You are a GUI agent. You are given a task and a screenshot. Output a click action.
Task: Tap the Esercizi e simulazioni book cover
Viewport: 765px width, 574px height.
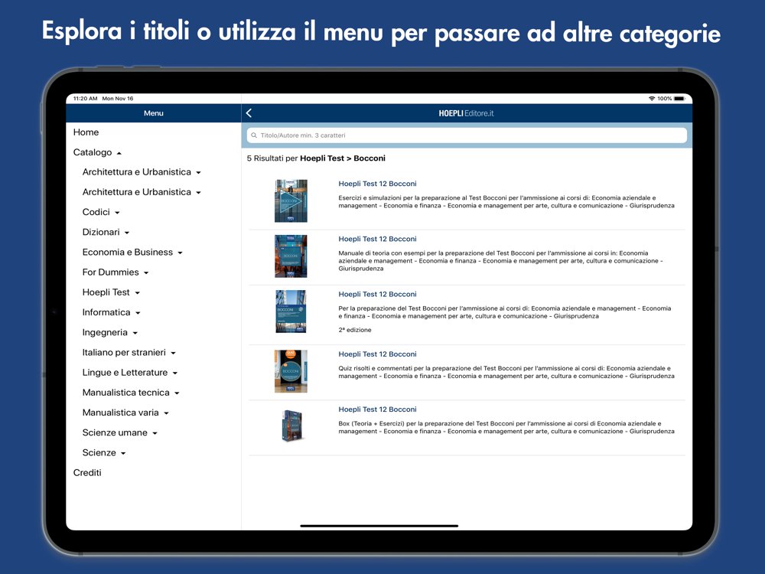[291, 201]
